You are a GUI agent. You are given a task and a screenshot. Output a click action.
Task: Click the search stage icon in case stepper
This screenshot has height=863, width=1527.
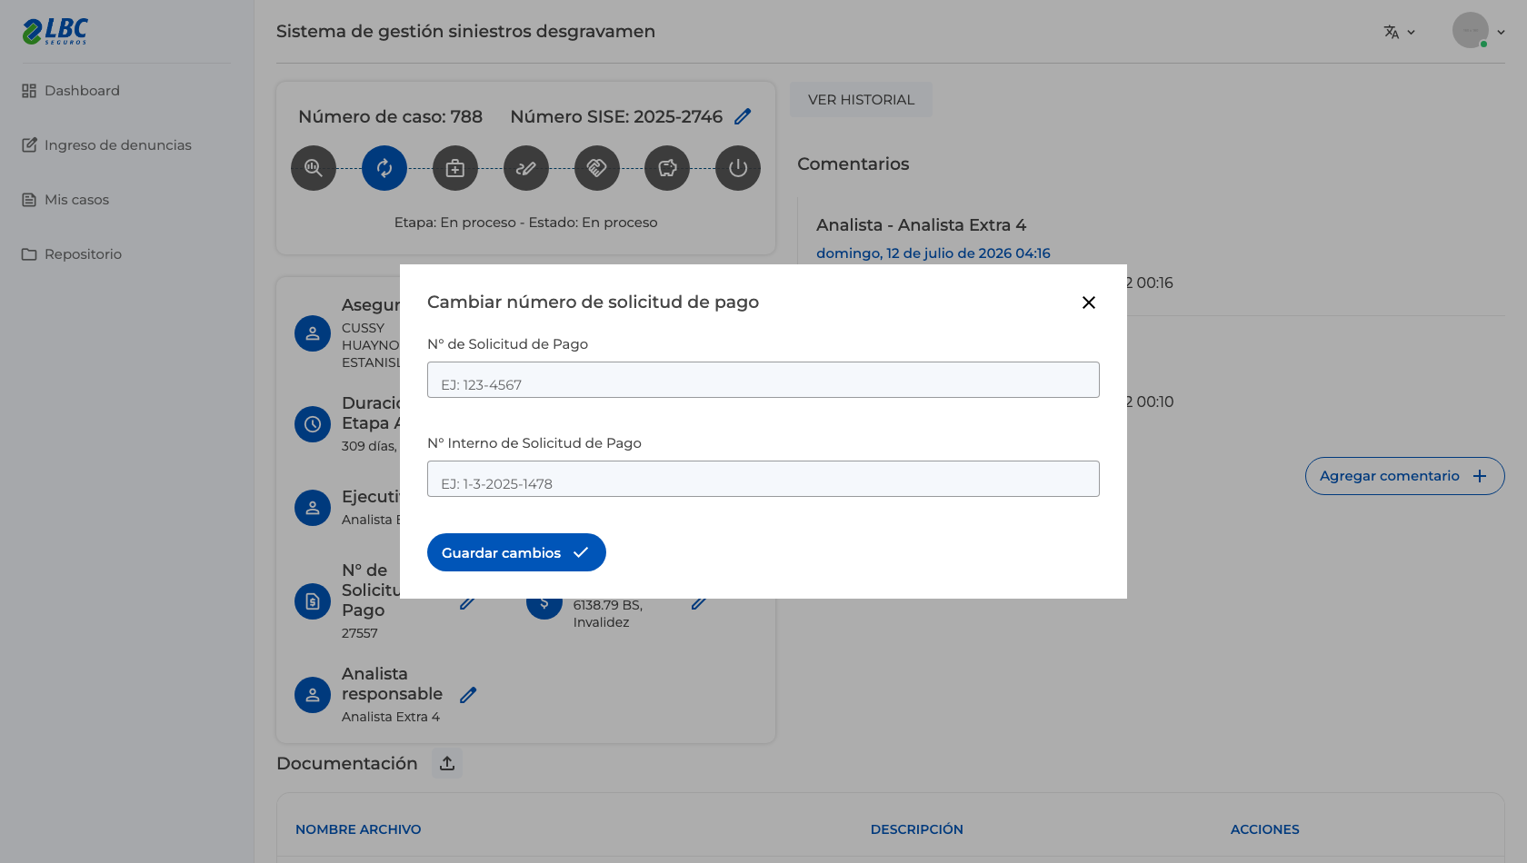click(x=314, y=168)
